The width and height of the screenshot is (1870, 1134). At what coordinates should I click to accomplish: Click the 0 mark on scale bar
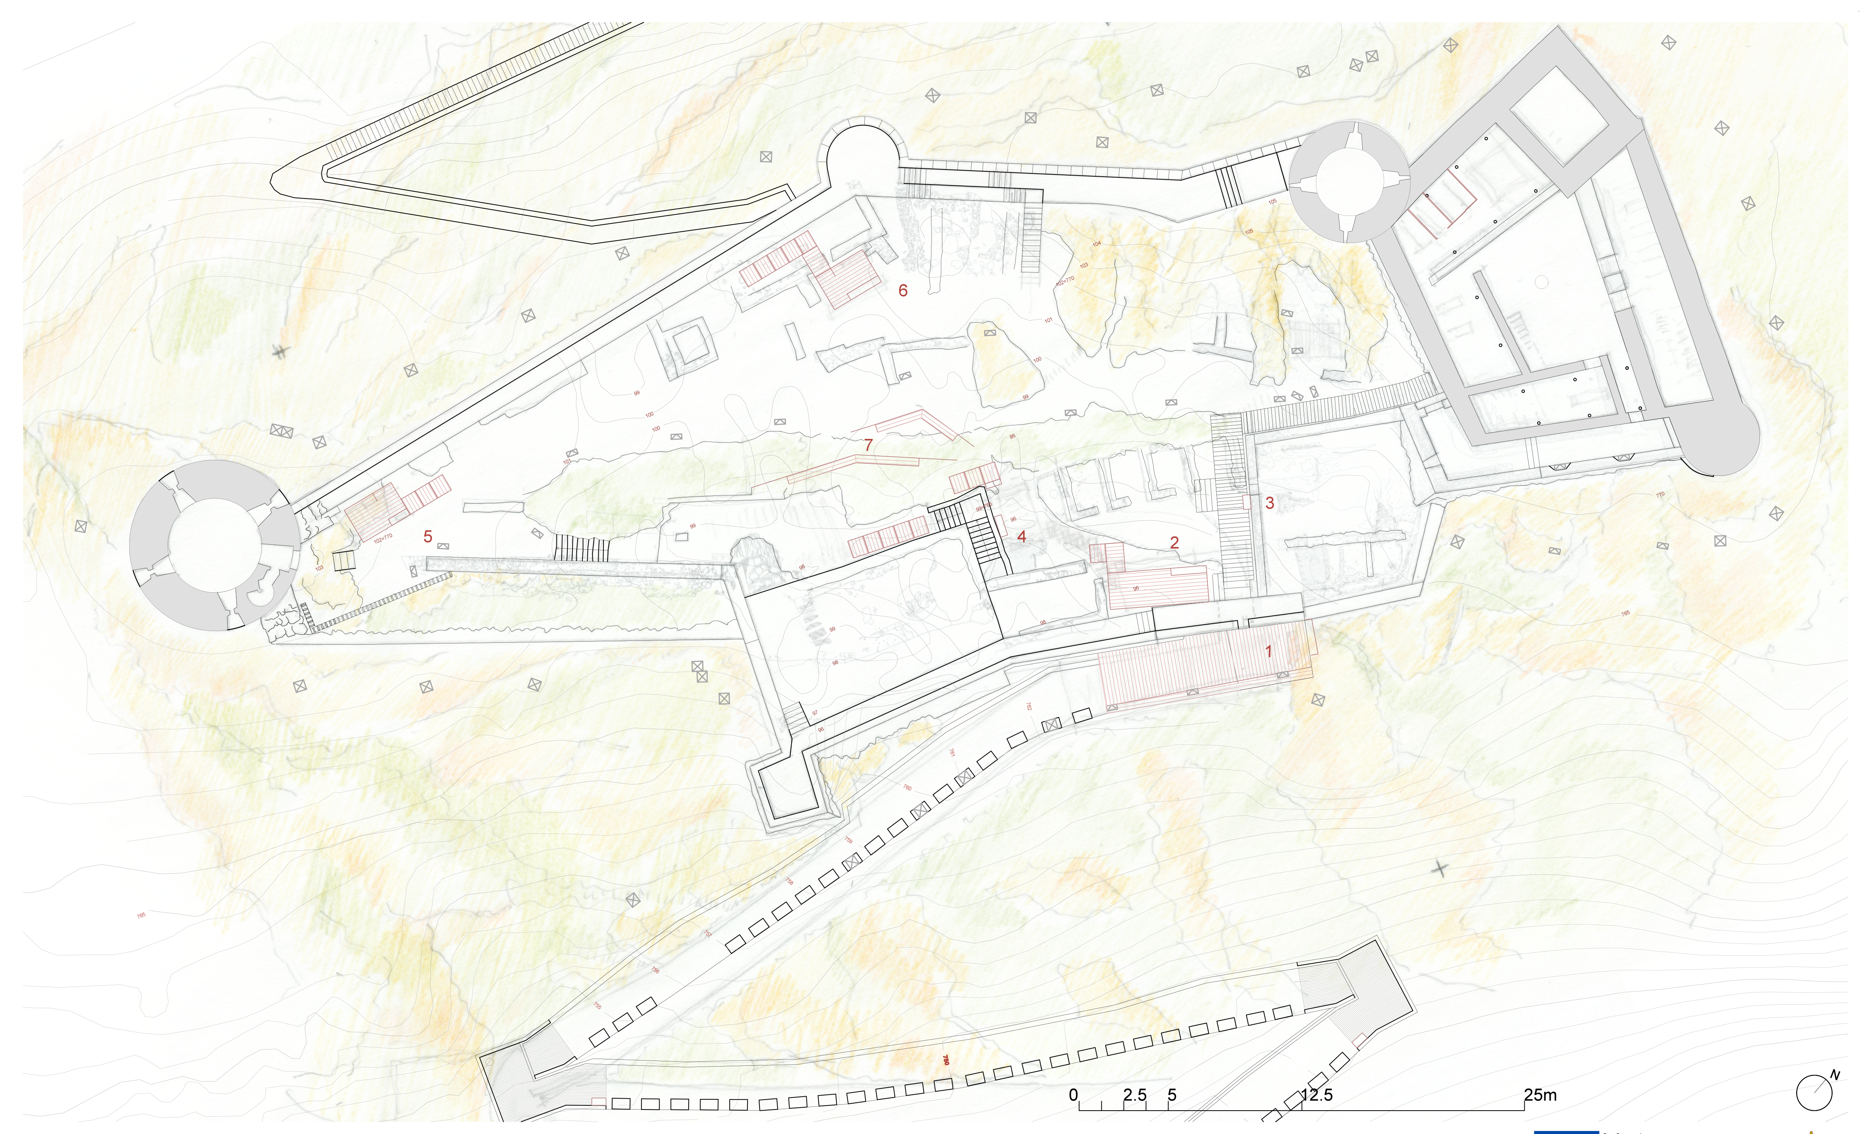point(1073,1095)
